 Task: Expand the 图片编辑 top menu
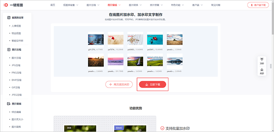pyautogui.click(x=114, y=5)
